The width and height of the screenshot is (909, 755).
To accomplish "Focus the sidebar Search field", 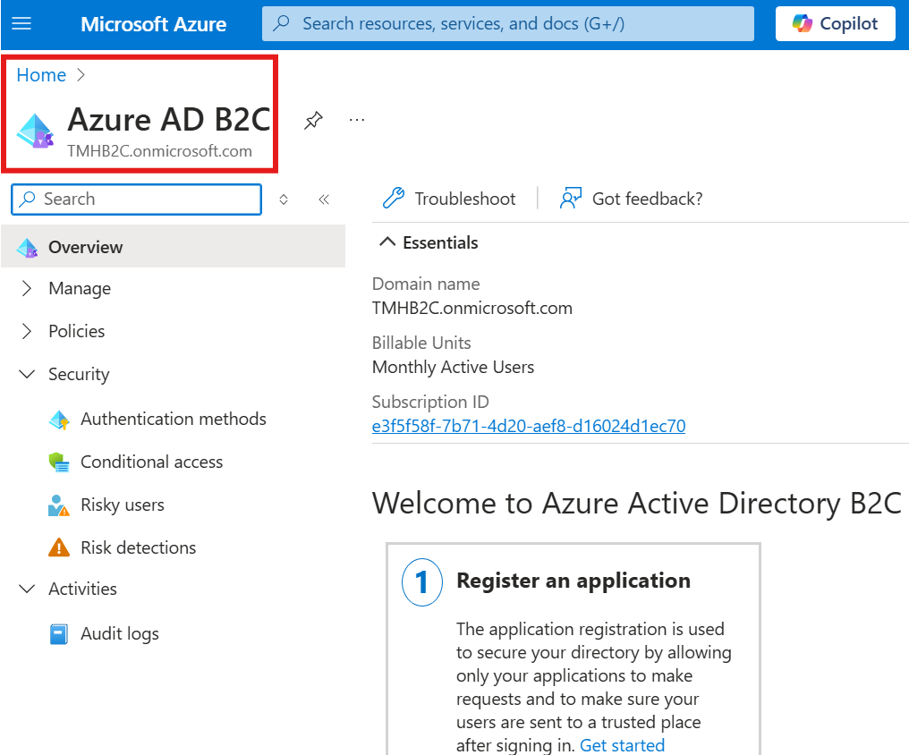I will click(x=136, y=199).
